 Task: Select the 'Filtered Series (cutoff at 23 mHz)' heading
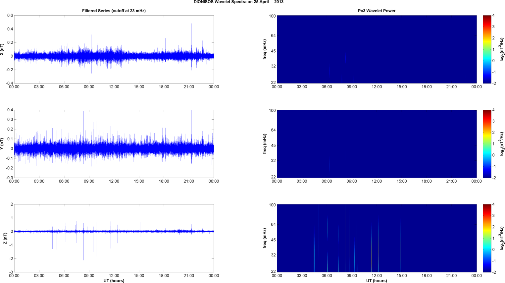pyautogui.click(x=114, y=11)
